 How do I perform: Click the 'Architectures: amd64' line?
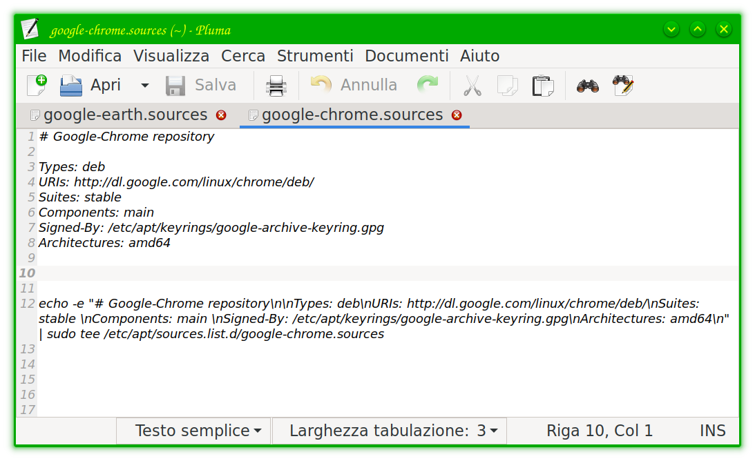click(x=104, y=243)
